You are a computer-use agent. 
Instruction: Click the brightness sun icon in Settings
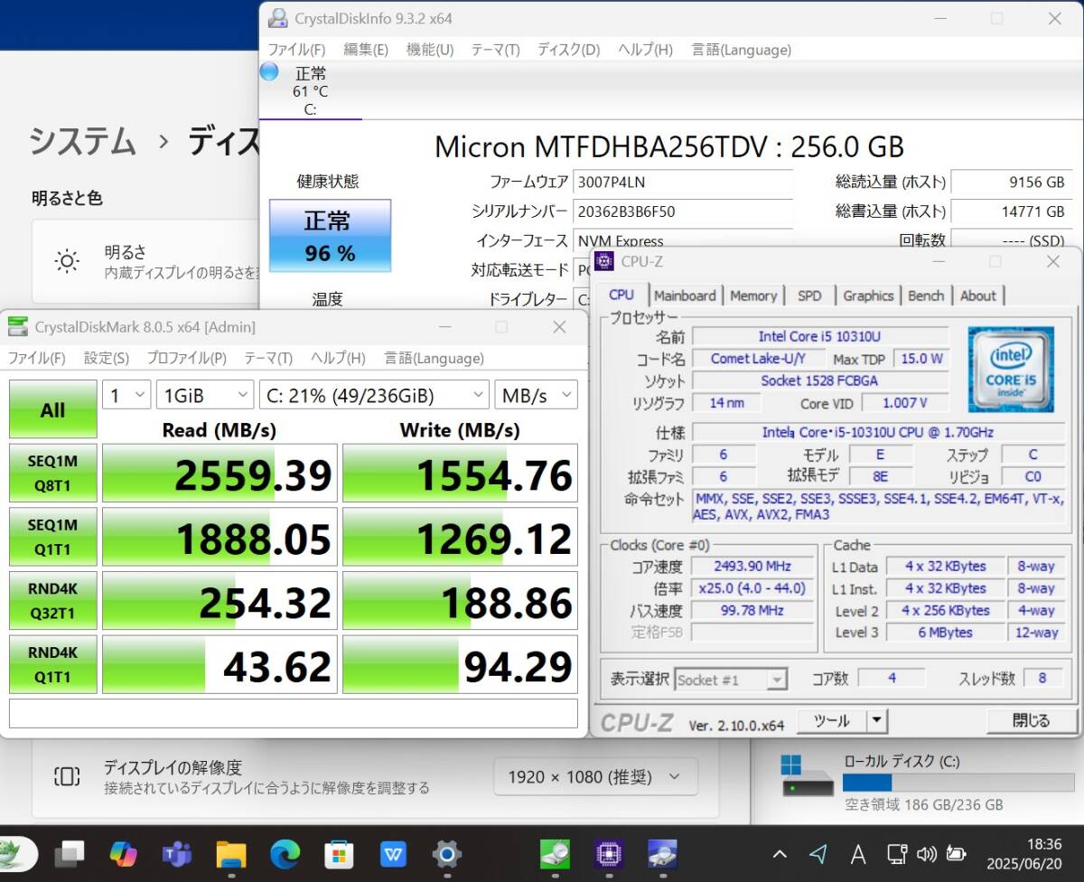click(67, 262)
